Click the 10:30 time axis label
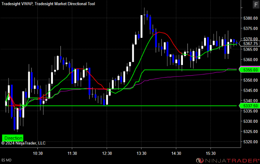 38,153
